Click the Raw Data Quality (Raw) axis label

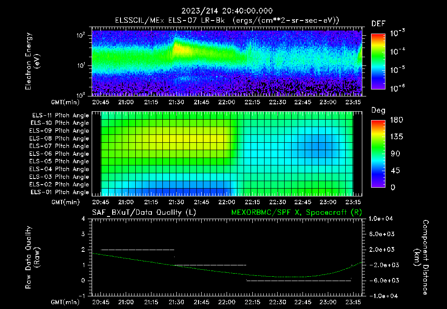[x=32, y=257]
